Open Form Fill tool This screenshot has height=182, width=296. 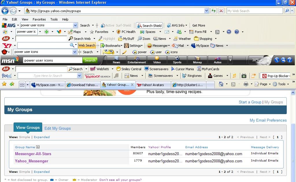(198, 32)
